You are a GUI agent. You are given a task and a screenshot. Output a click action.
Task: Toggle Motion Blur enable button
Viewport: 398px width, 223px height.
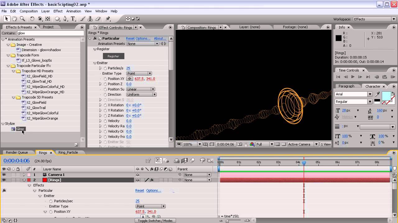tap(192, 160)
